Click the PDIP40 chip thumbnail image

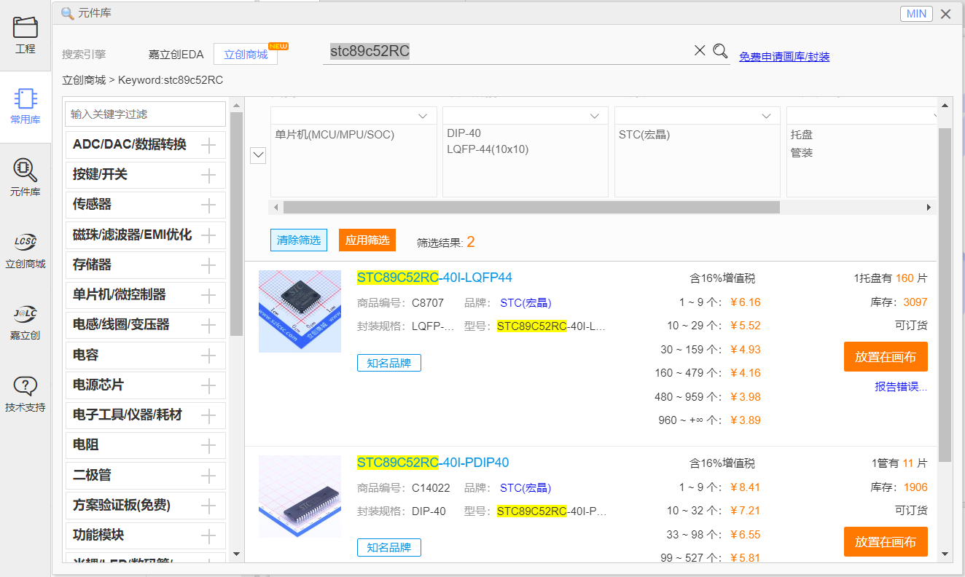[x=300, y=496]
